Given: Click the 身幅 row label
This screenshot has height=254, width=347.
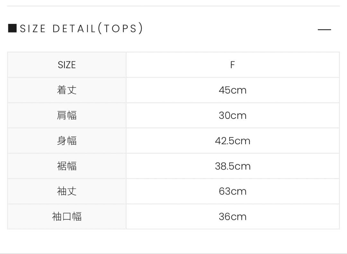Looking at the screenshot, I should point(67,141).
